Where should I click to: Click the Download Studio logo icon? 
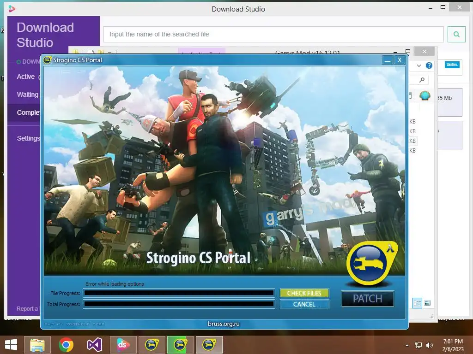tap(12, 9)
